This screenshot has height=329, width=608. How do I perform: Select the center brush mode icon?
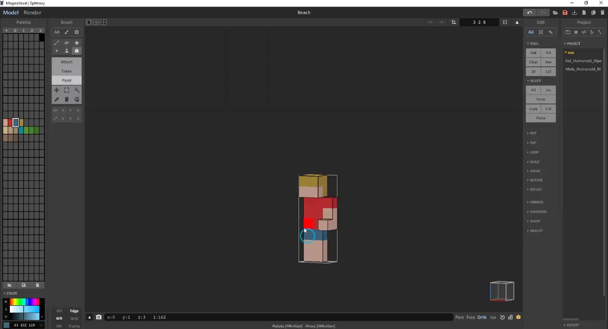[x=66, y=43]
